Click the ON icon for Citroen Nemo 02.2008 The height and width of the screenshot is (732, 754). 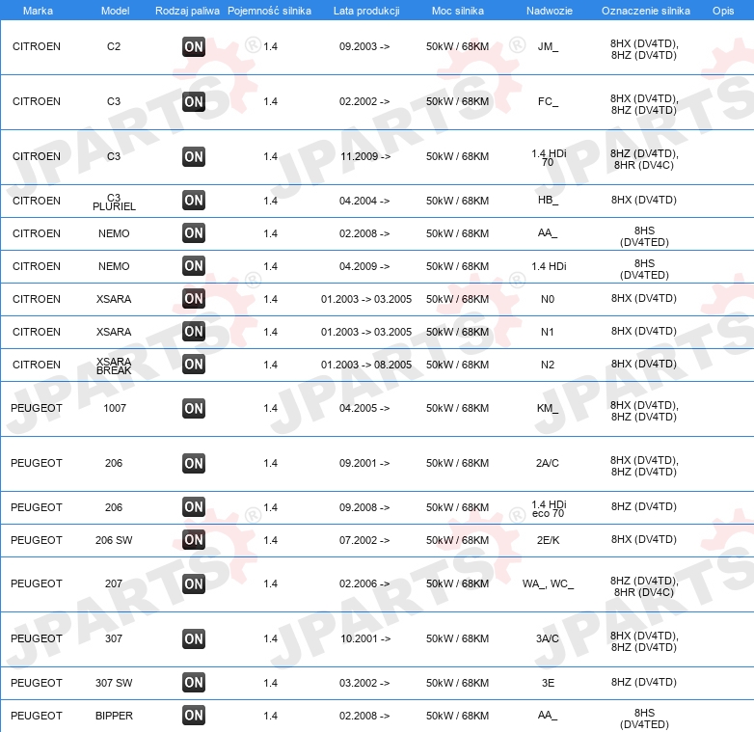click(x=194, y=232)
